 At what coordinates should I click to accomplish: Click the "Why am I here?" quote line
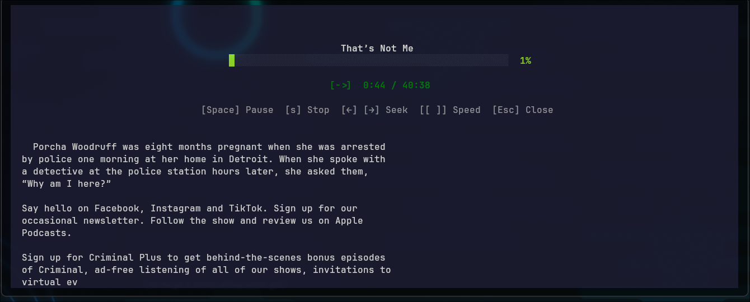[67, 184]
